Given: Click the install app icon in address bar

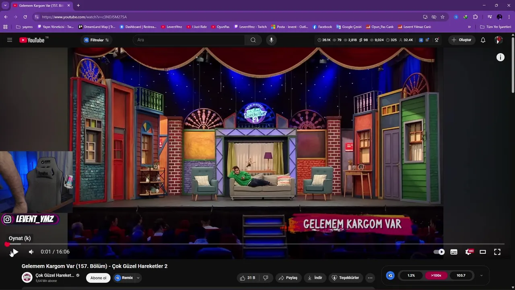Looking at the screenshot, I should [x=425, y=17].
